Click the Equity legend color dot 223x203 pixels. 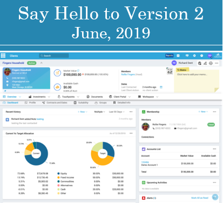58,173
